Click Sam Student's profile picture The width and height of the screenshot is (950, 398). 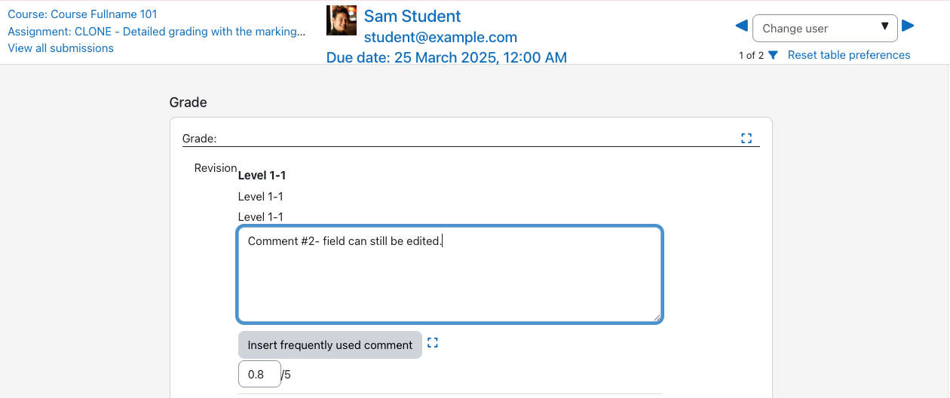pyautogui.click(x=342, y=20)
